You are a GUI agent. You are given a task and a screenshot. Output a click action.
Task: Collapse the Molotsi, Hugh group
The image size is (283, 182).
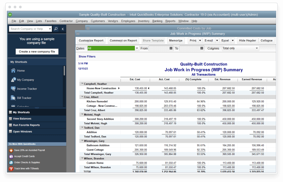click(x=82, y=114)
